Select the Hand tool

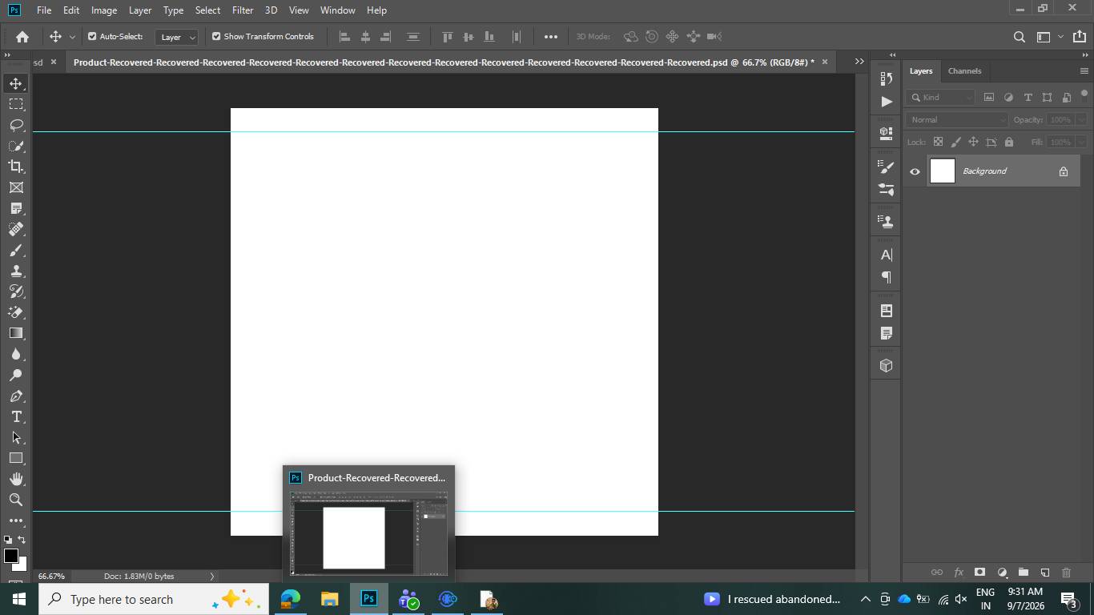point(16,479)
